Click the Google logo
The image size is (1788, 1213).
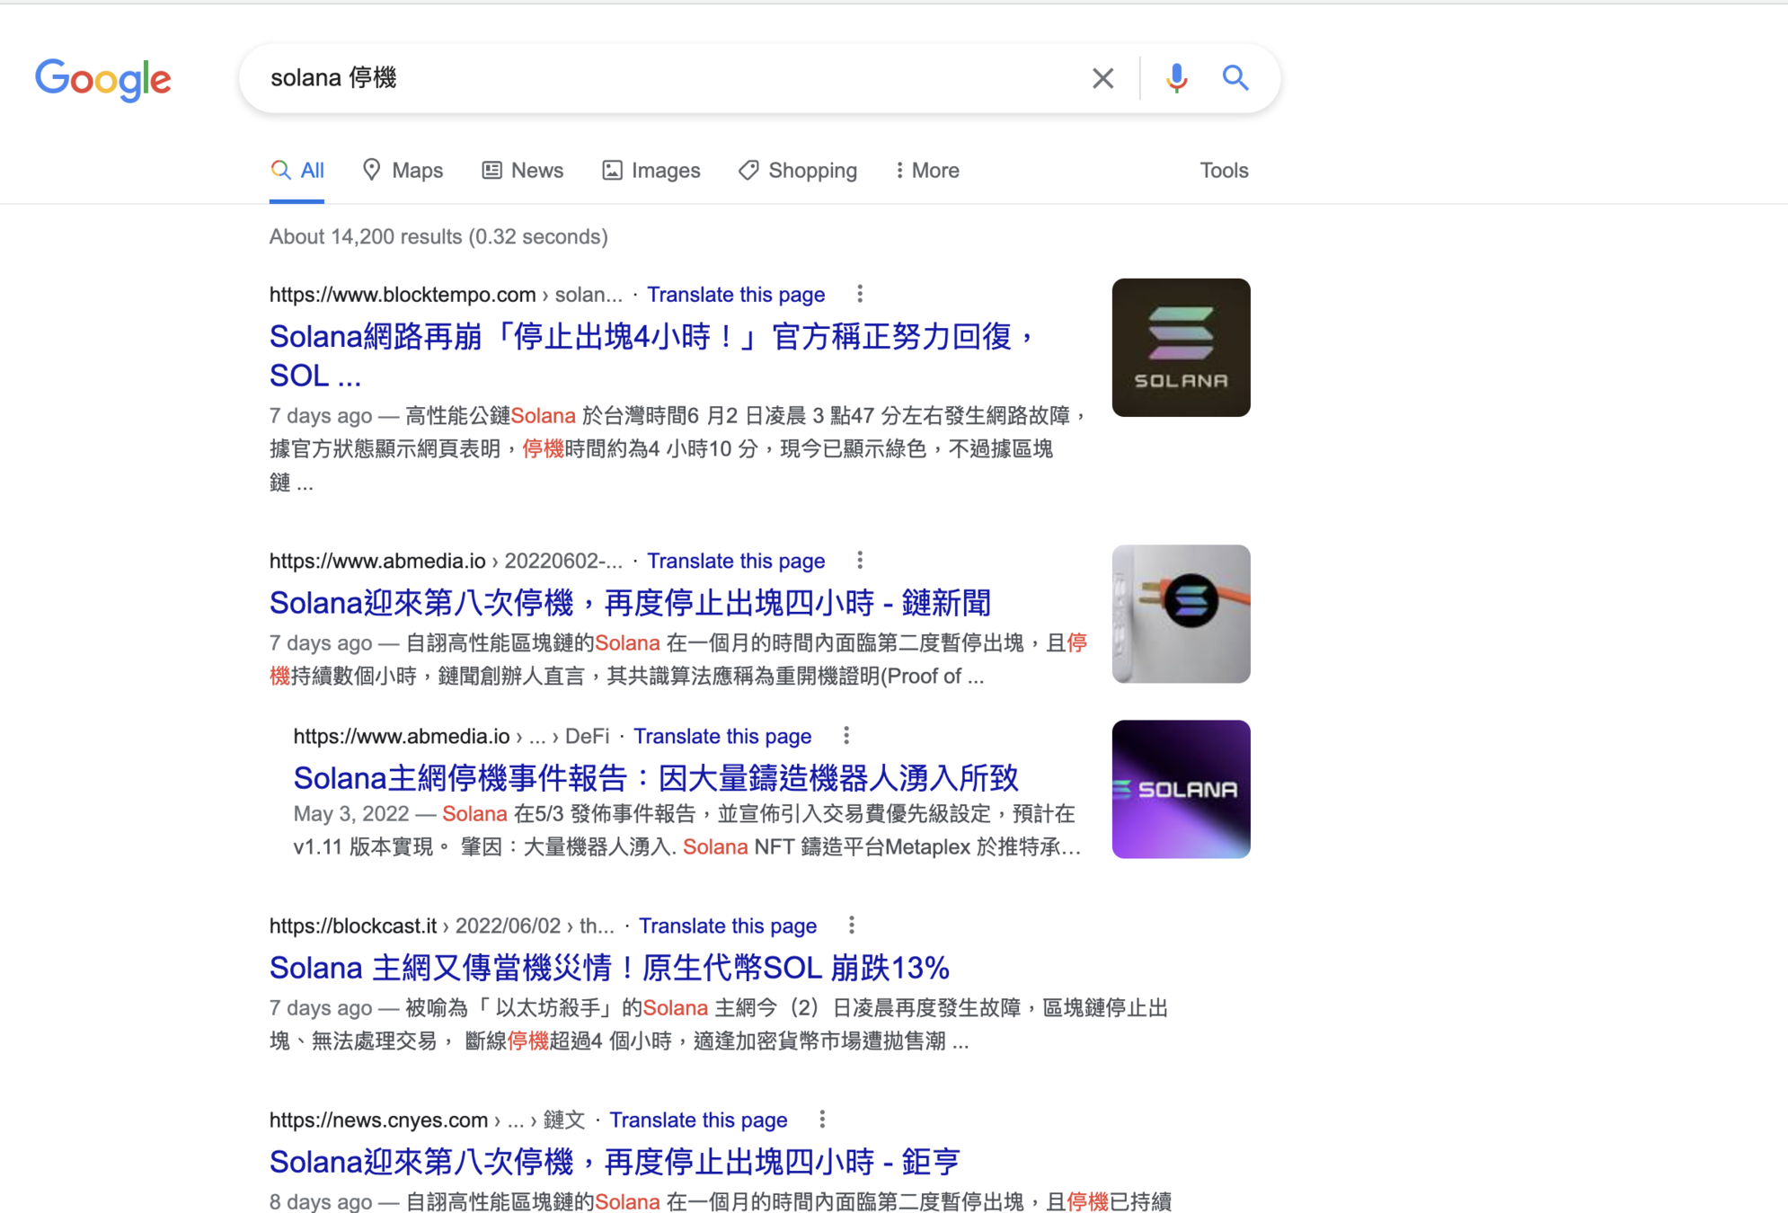click(103, 79)
